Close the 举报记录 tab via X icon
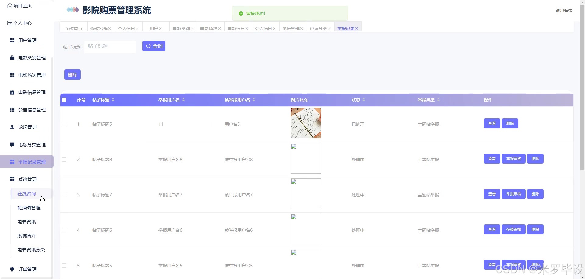This screenshot has width=585, height=279. [x=356, y=29]
